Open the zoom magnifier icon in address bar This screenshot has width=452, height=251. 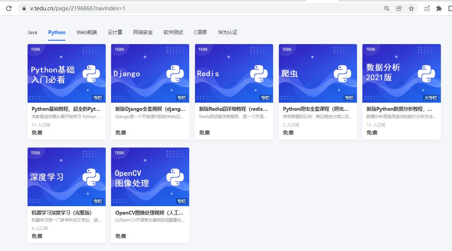tap(387, 8)
